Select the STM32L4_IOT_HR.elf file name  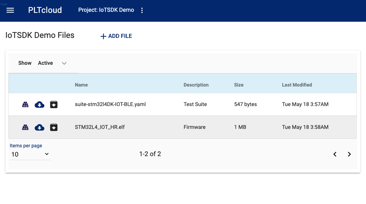point(100,127)
